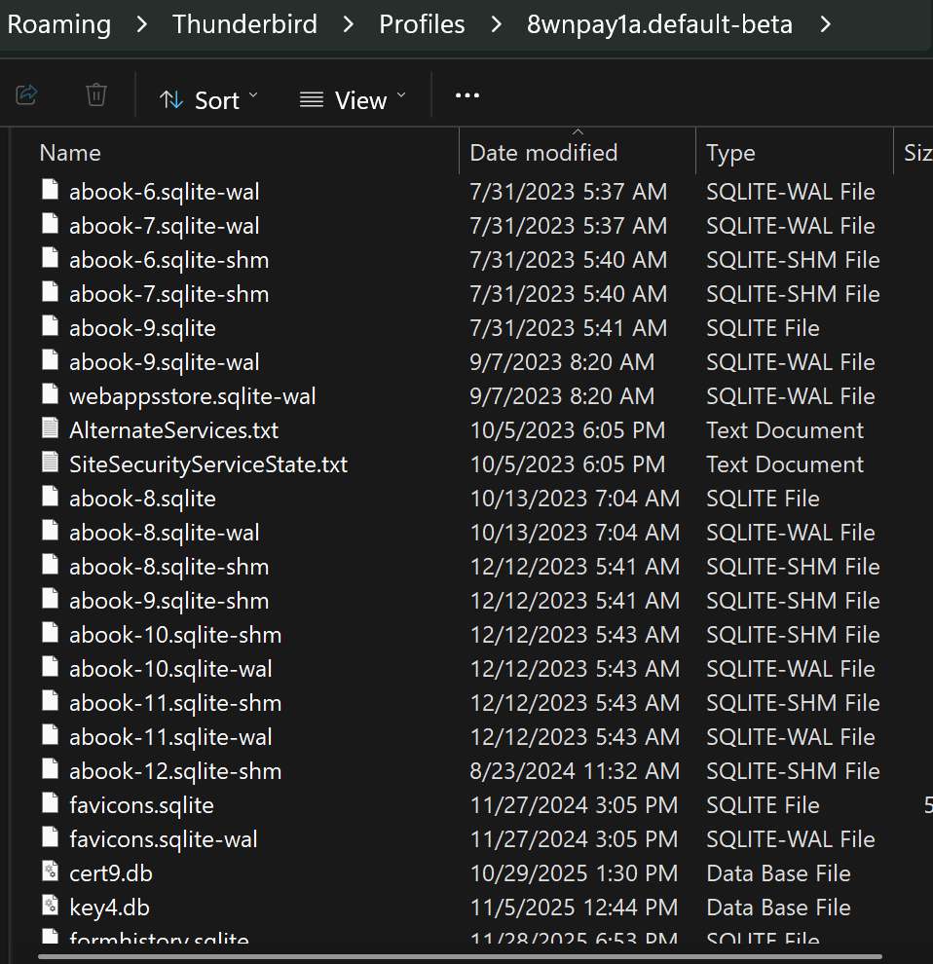
Task: Navigate to Profiles in breadcrumb
Action: (422, 24)
